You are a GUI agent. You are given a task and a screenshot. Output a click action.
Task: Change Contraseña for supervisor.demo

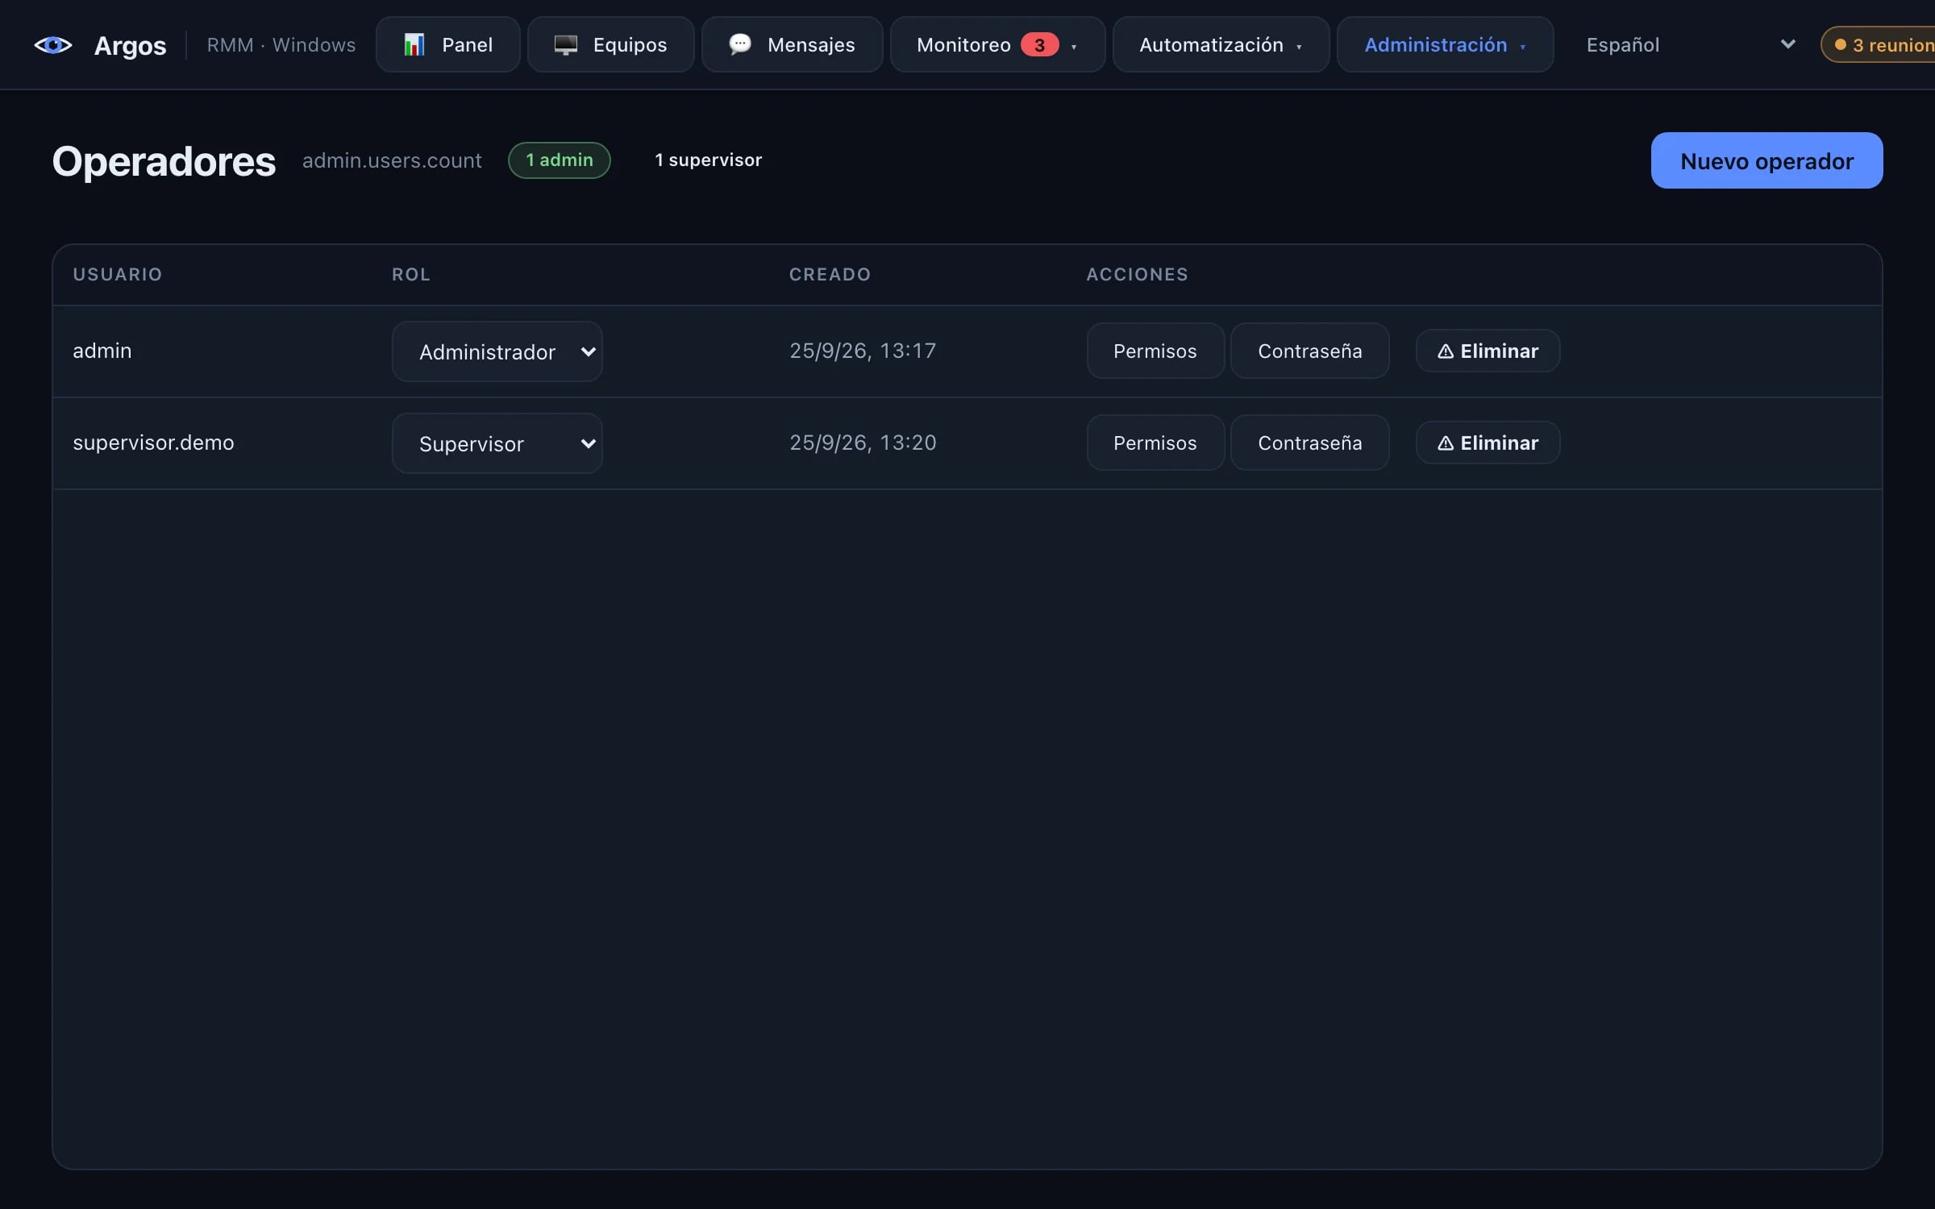pyautogui.click(x=1309, y=443)
